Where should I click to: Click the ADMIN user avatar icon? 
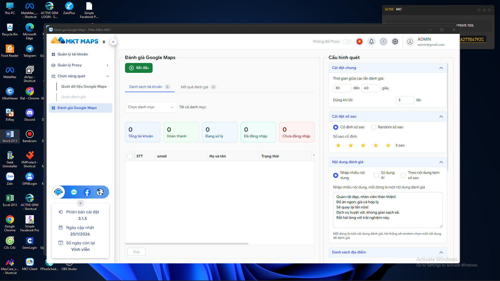410,42
